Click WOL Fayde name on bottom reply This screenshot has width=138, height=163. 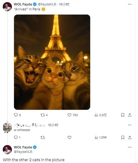[x=23, y=147]
